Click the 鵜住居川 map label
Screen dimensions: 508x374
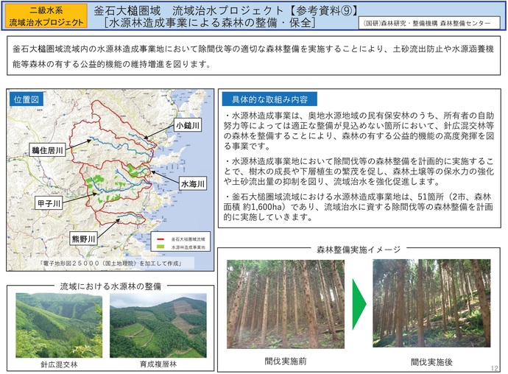click(x=49, y=150)
